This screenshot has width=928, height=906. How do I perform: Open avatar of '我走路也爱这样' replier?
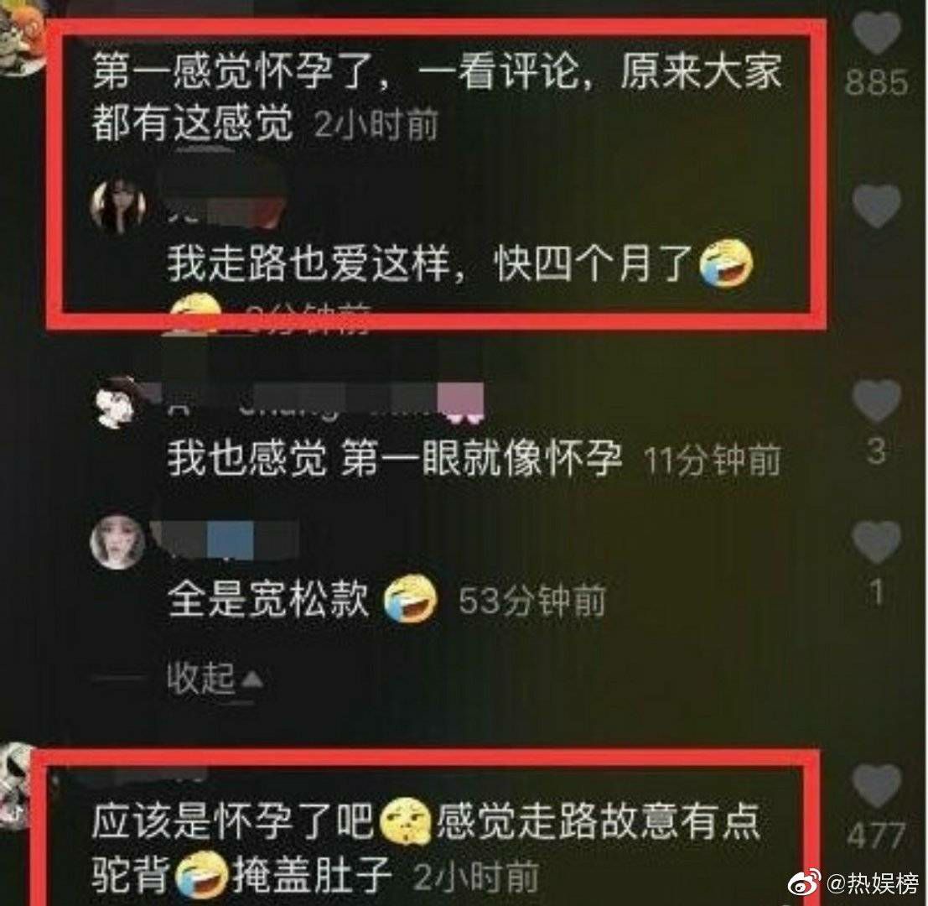click(118, 206)
